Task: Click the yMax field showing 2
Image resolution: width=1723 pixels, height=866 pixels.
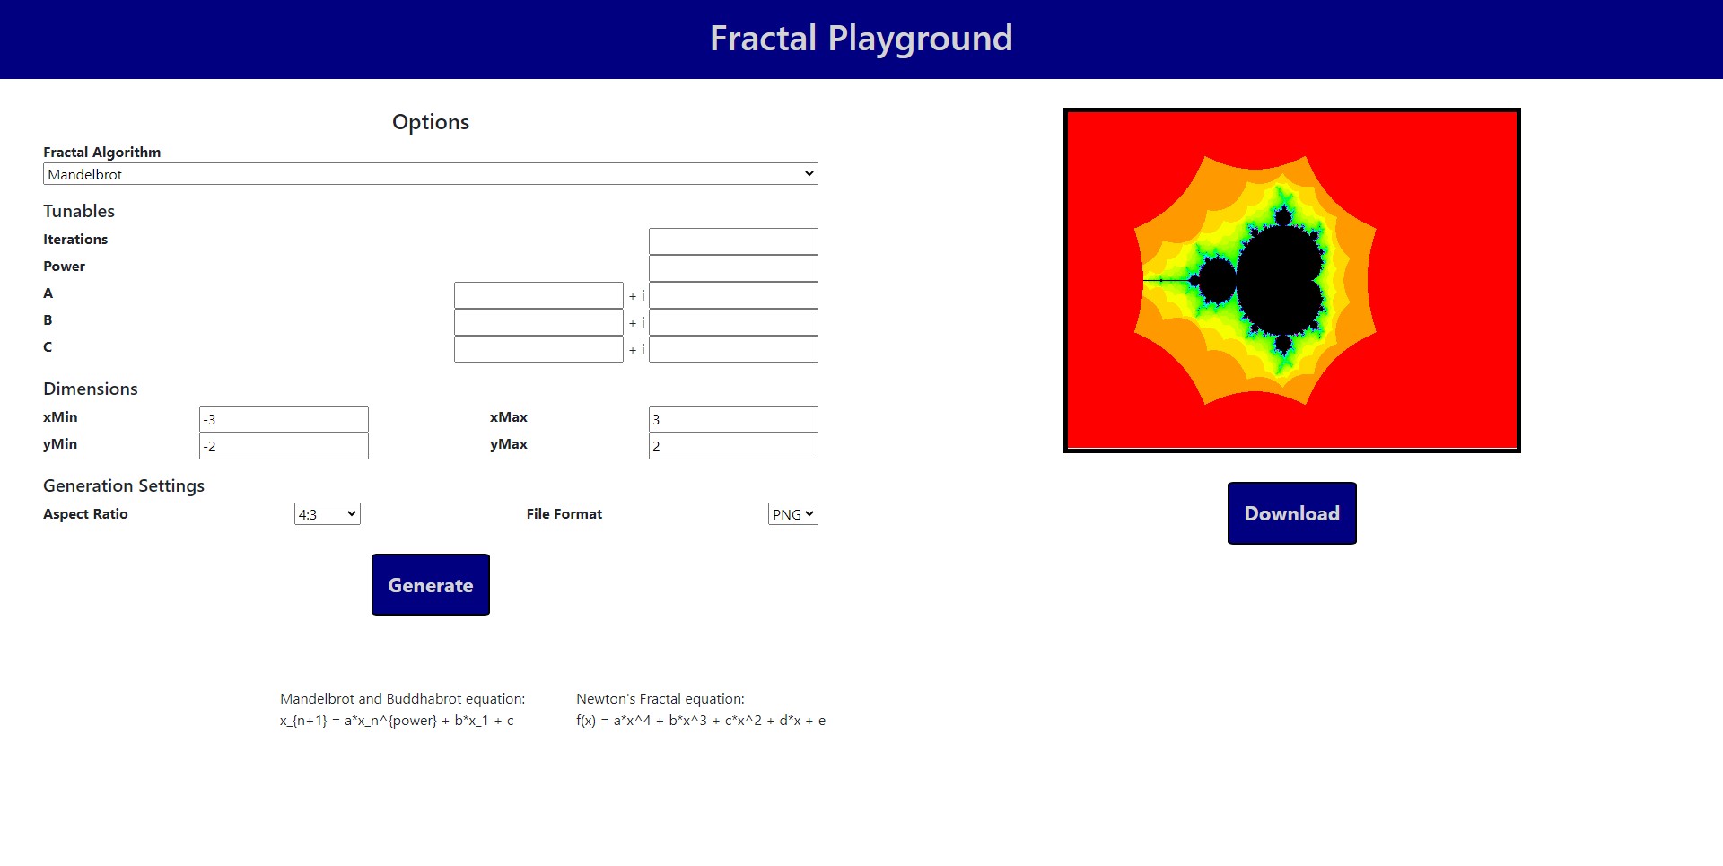Action: pyautogui.click(x=733, y=446)
